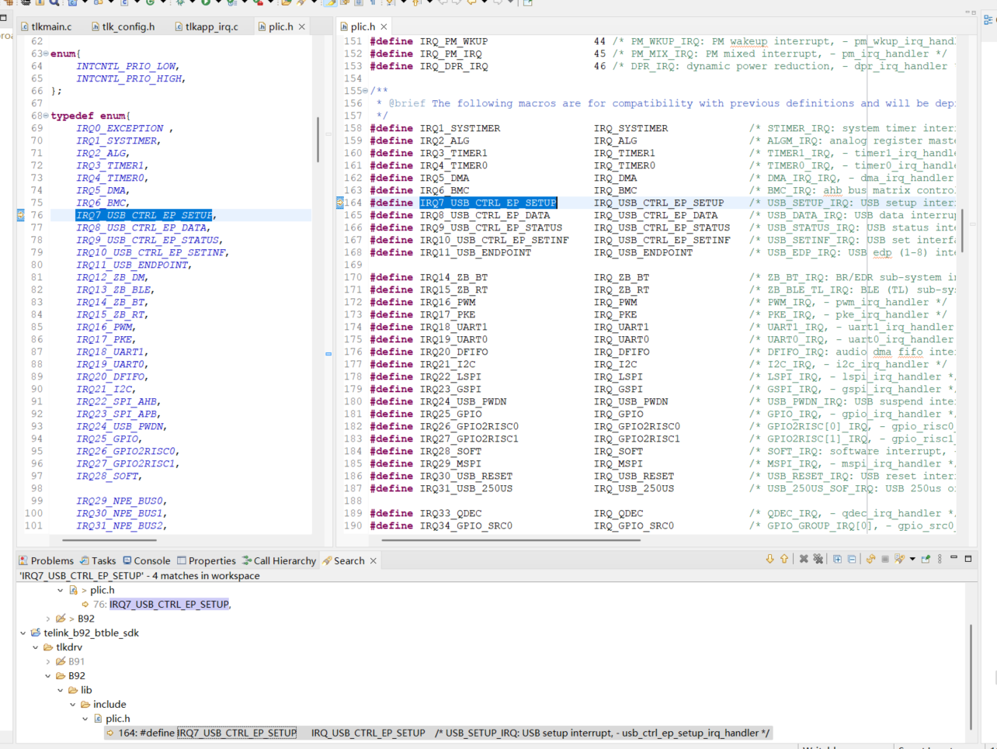Click the lib folder icon
Screen dimensions: 997x749
tap(73, 690)
